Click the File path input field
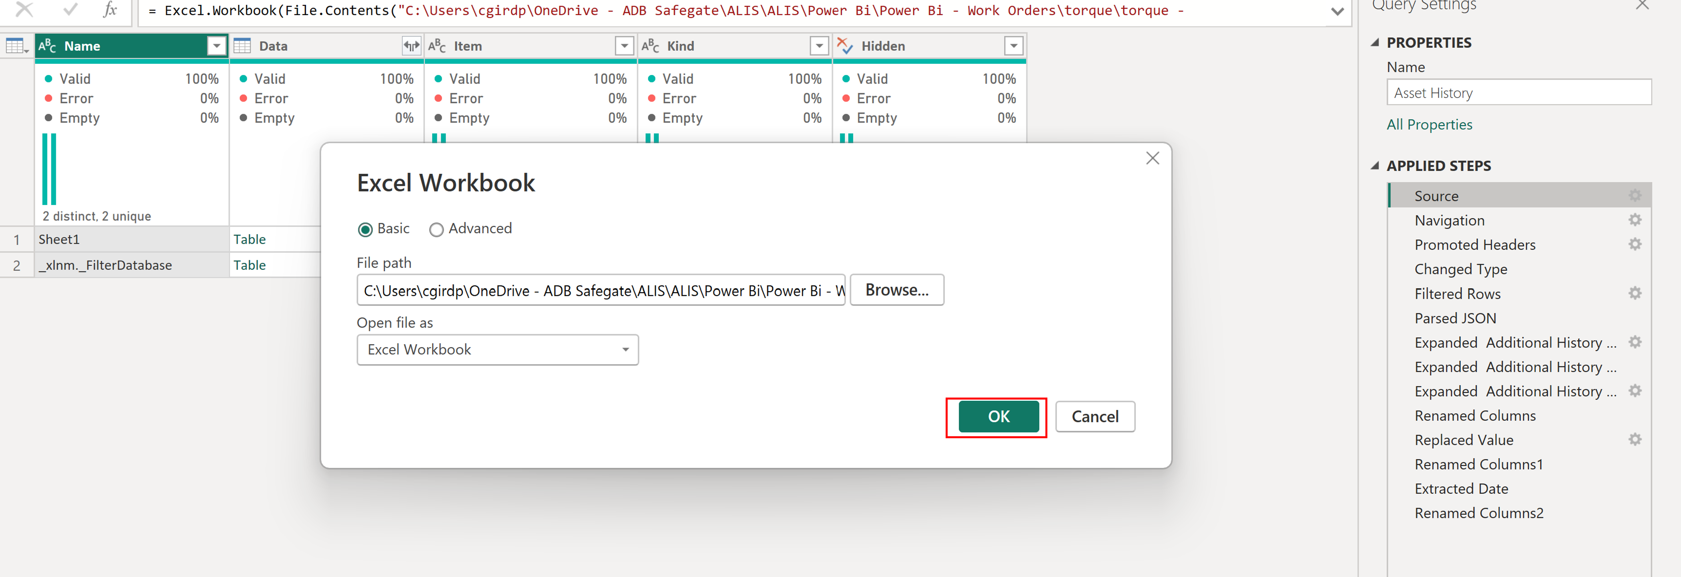The width and height of the screenshot is (1681, 577). point(600,290)
